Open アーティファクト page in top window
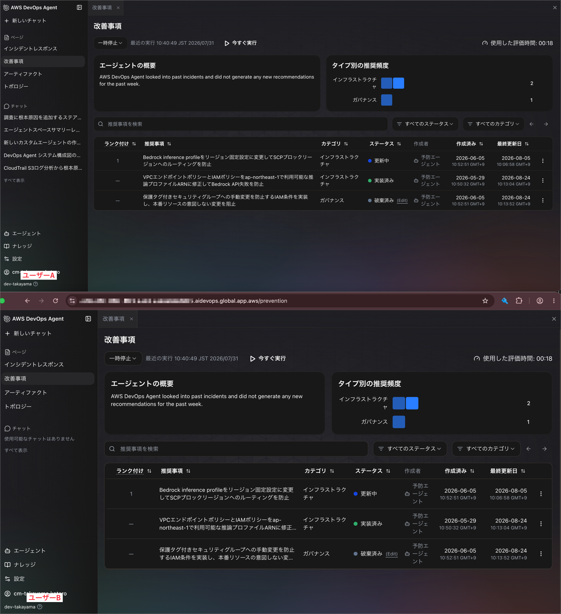 (23, 74)
